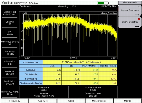Open the Marker menu
142x103 pixels.
pos(128,101)
